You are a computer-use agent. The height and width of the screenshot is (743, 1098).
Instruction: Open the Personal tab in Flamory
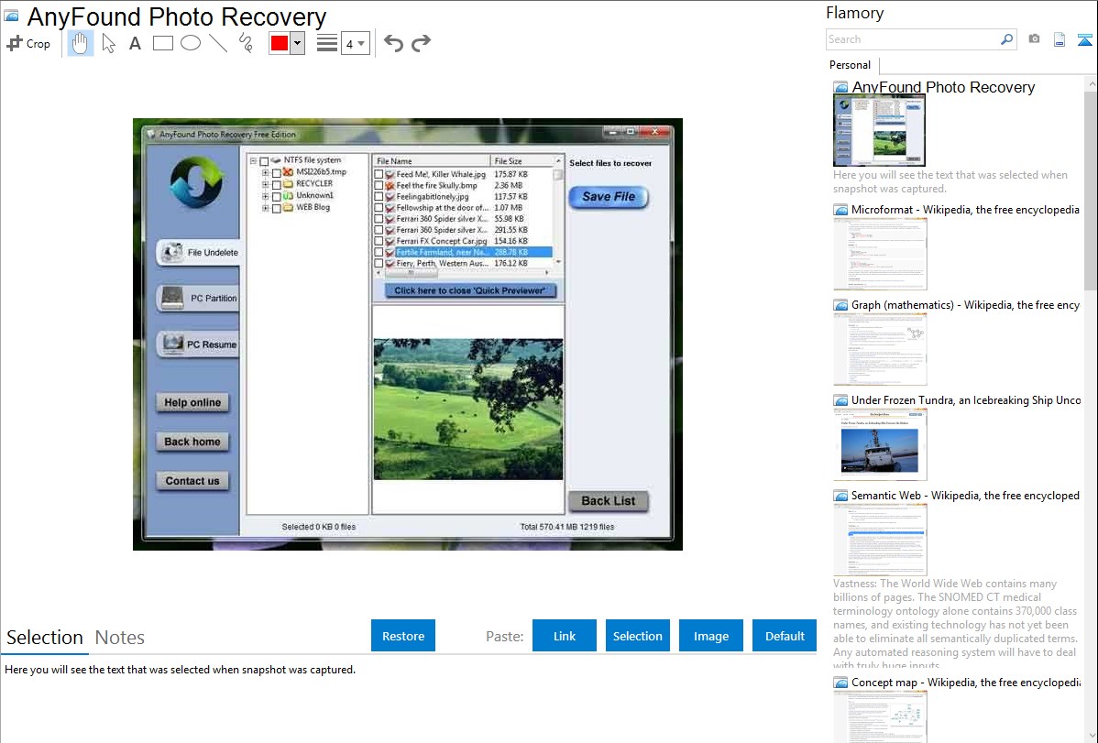click(850, 65)
